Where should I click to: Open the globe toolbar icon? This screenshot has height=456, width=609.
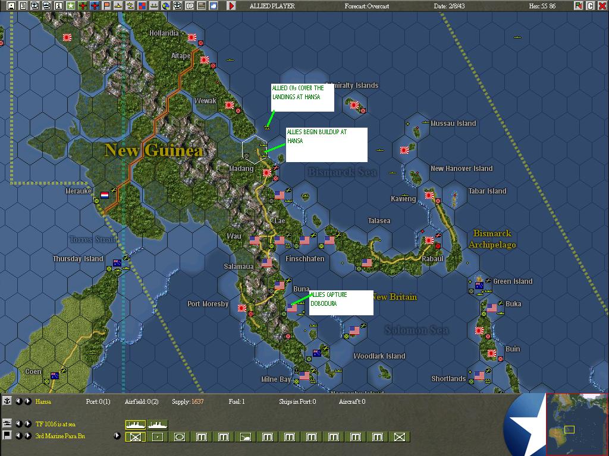click(166, 6)
